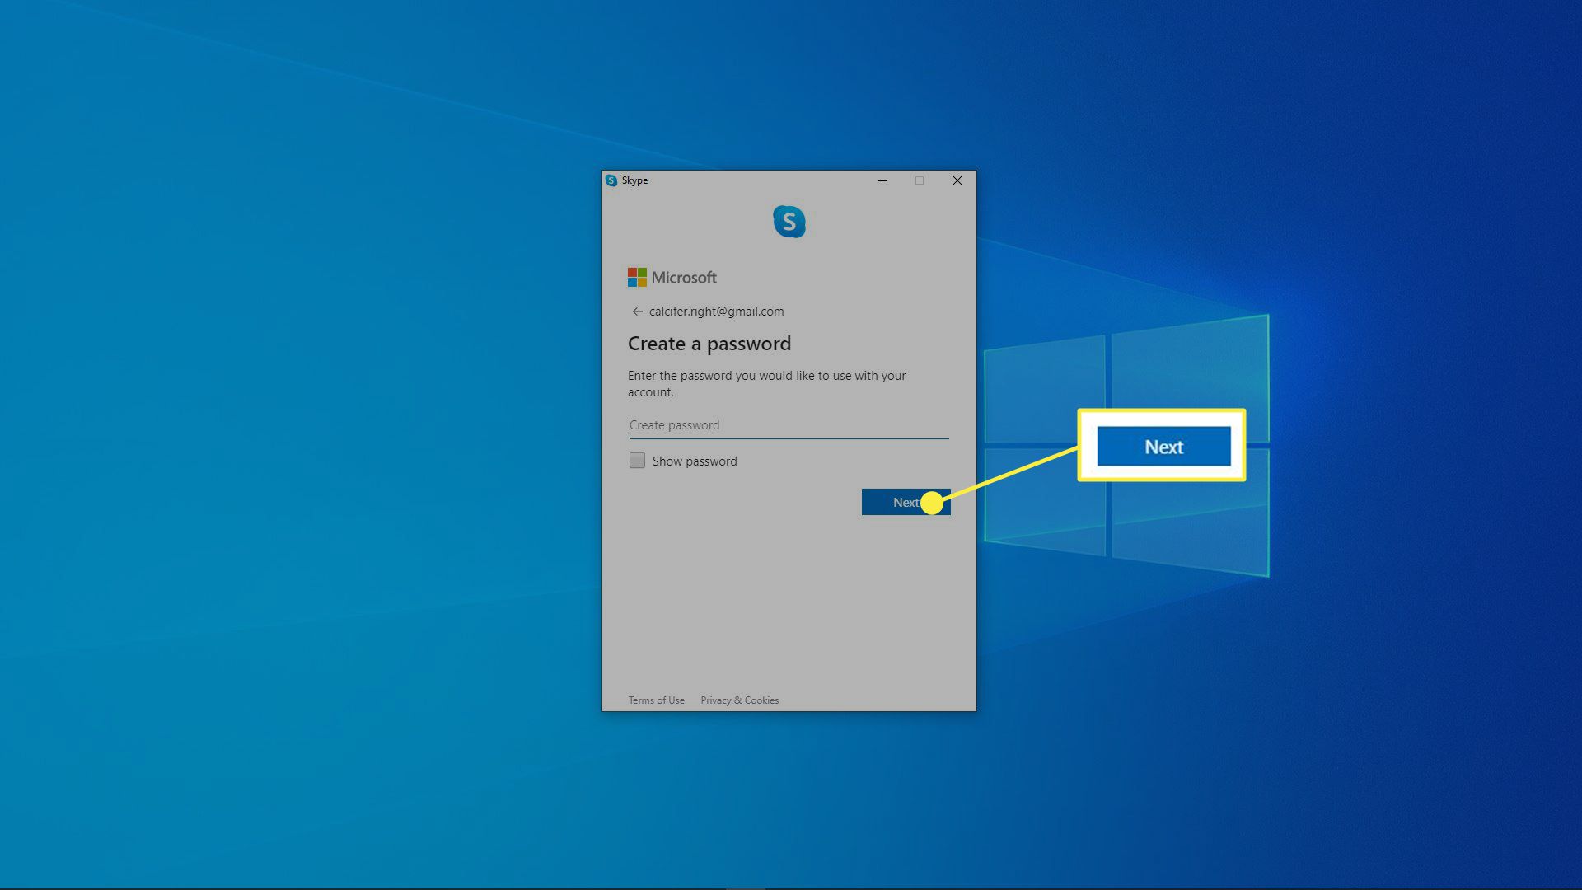Click the 'Create a password' heading

click(709, 344)
